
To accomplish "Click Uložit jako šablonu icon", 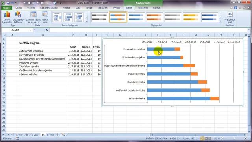I will pos(18,15).
